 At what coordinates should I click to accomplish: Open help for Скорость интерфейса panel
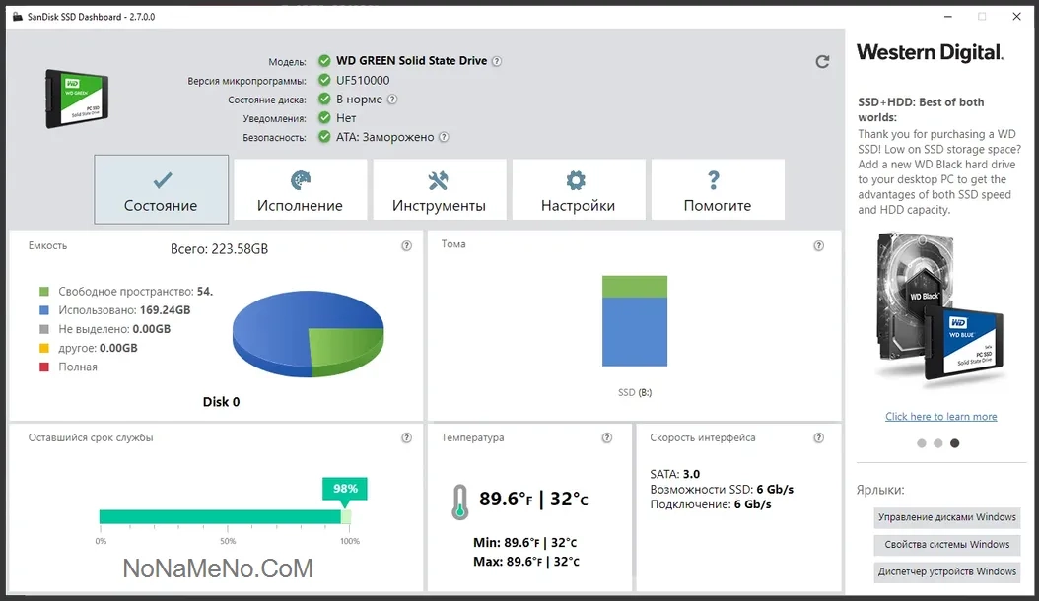point(818,438)
